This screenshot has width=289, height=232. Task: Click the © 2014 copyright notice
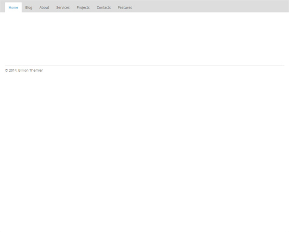(x=11, y=70)
